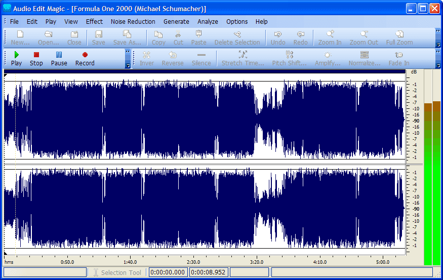Image resolution: width=443 pixels, height=280 pixels.
Task: Click the timeline at 4:10.0 mark
Action: (320, 262)
